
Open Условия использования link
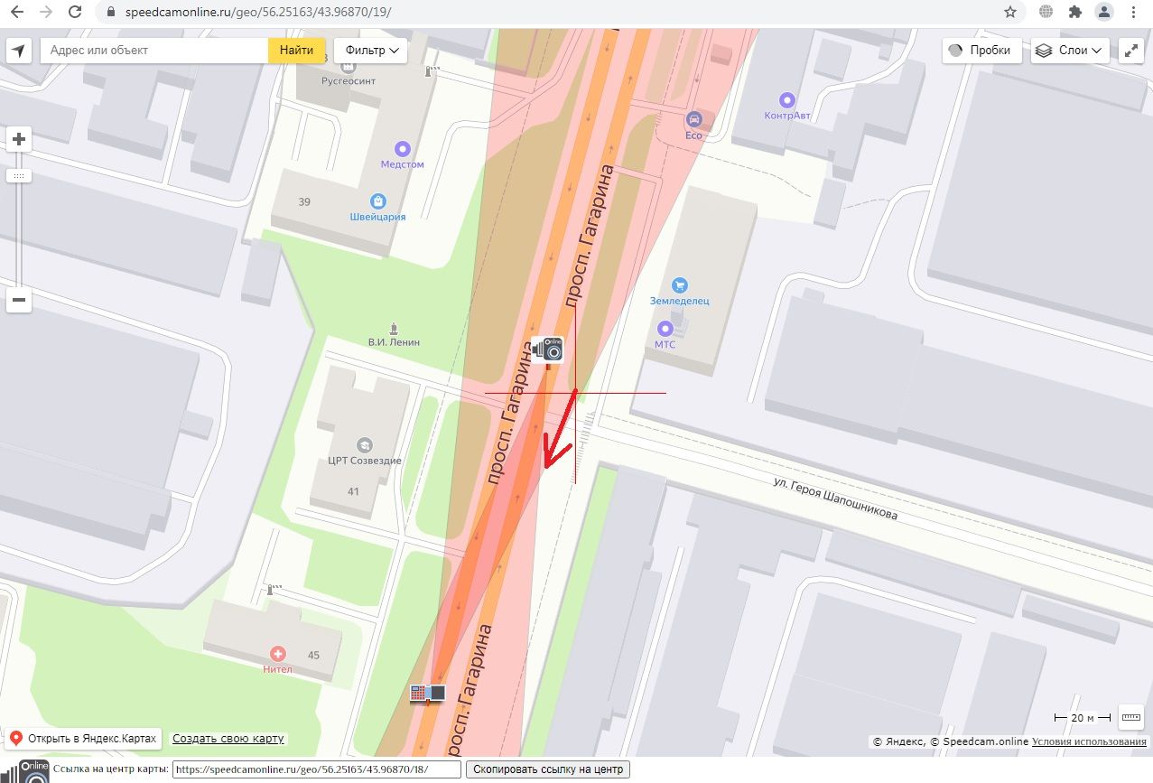pyautogui.click(x=1089, y=741)
